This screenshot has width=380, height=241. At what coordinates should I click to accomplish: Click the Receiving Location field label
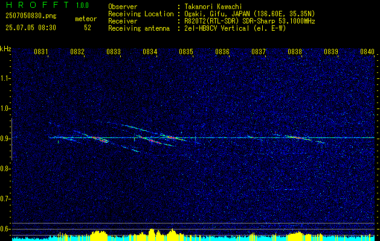click(141, 14)
